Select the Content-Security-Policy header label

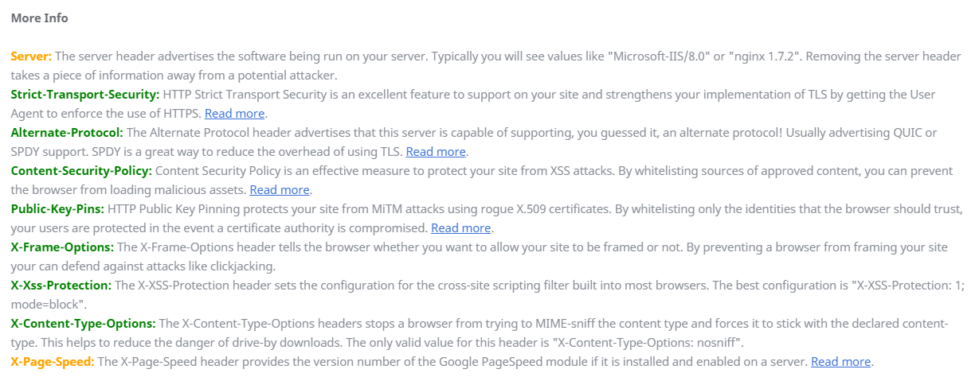click(x=81, y=170)
